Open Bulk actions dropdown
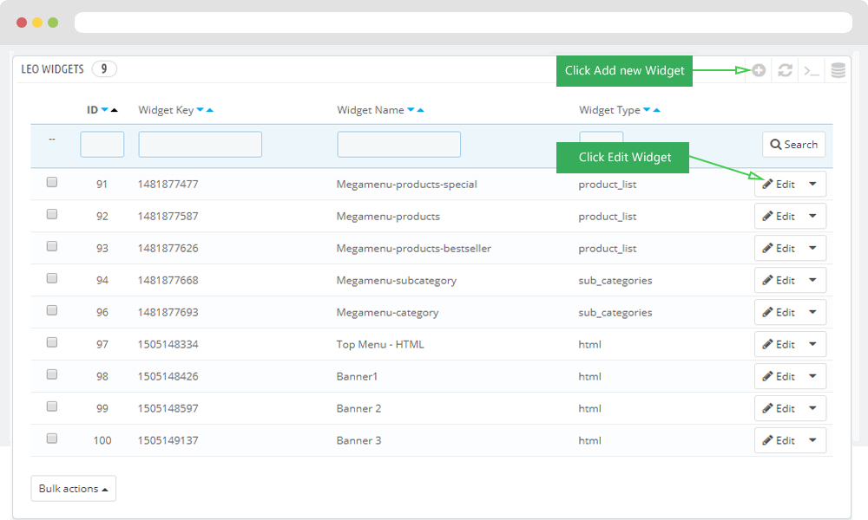The height and width of the screenshot is (520, 868). (74, 489)
